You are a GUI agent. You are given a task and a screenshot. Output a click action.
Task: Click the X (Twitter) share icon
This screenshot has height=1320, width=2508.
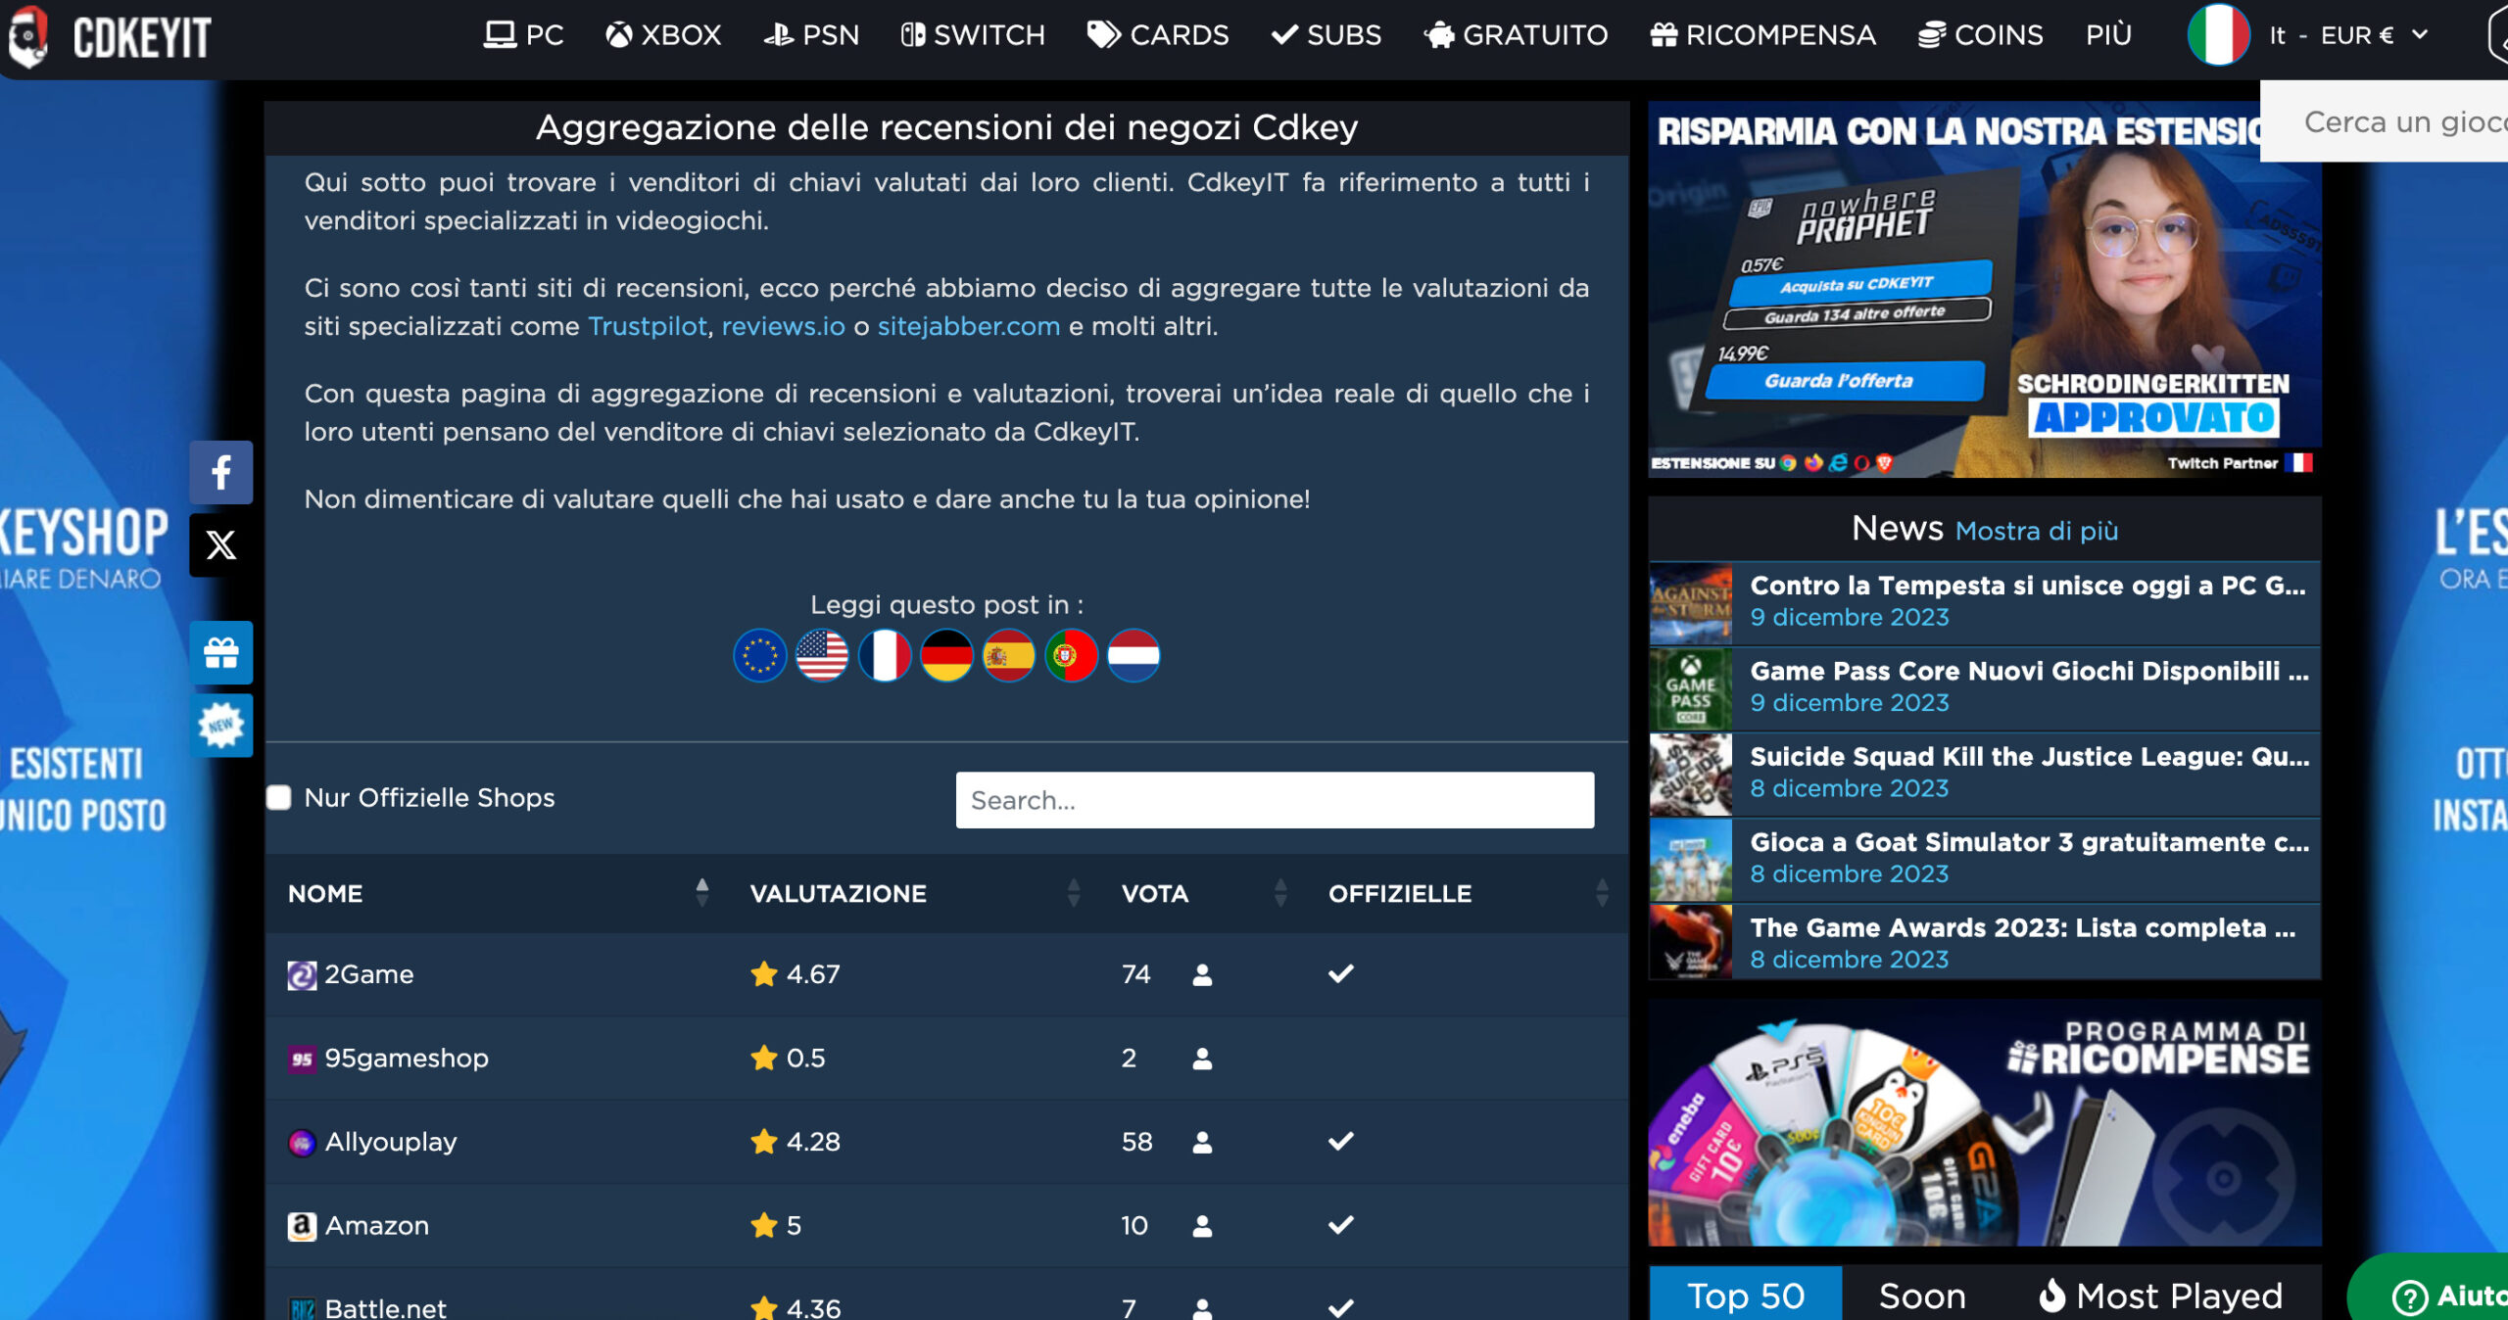coord(221,545)
